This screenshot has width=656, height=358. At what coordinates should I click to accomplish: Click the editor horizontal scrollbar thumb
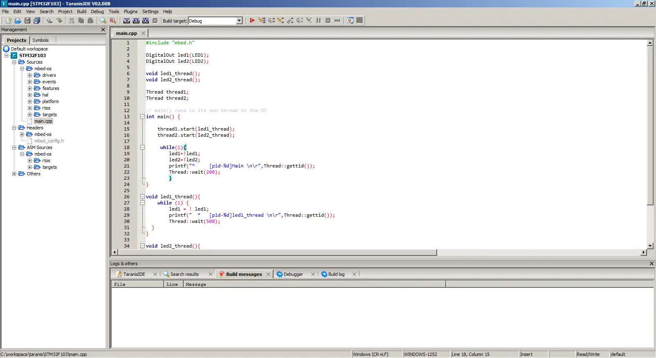tap(278, 252)
